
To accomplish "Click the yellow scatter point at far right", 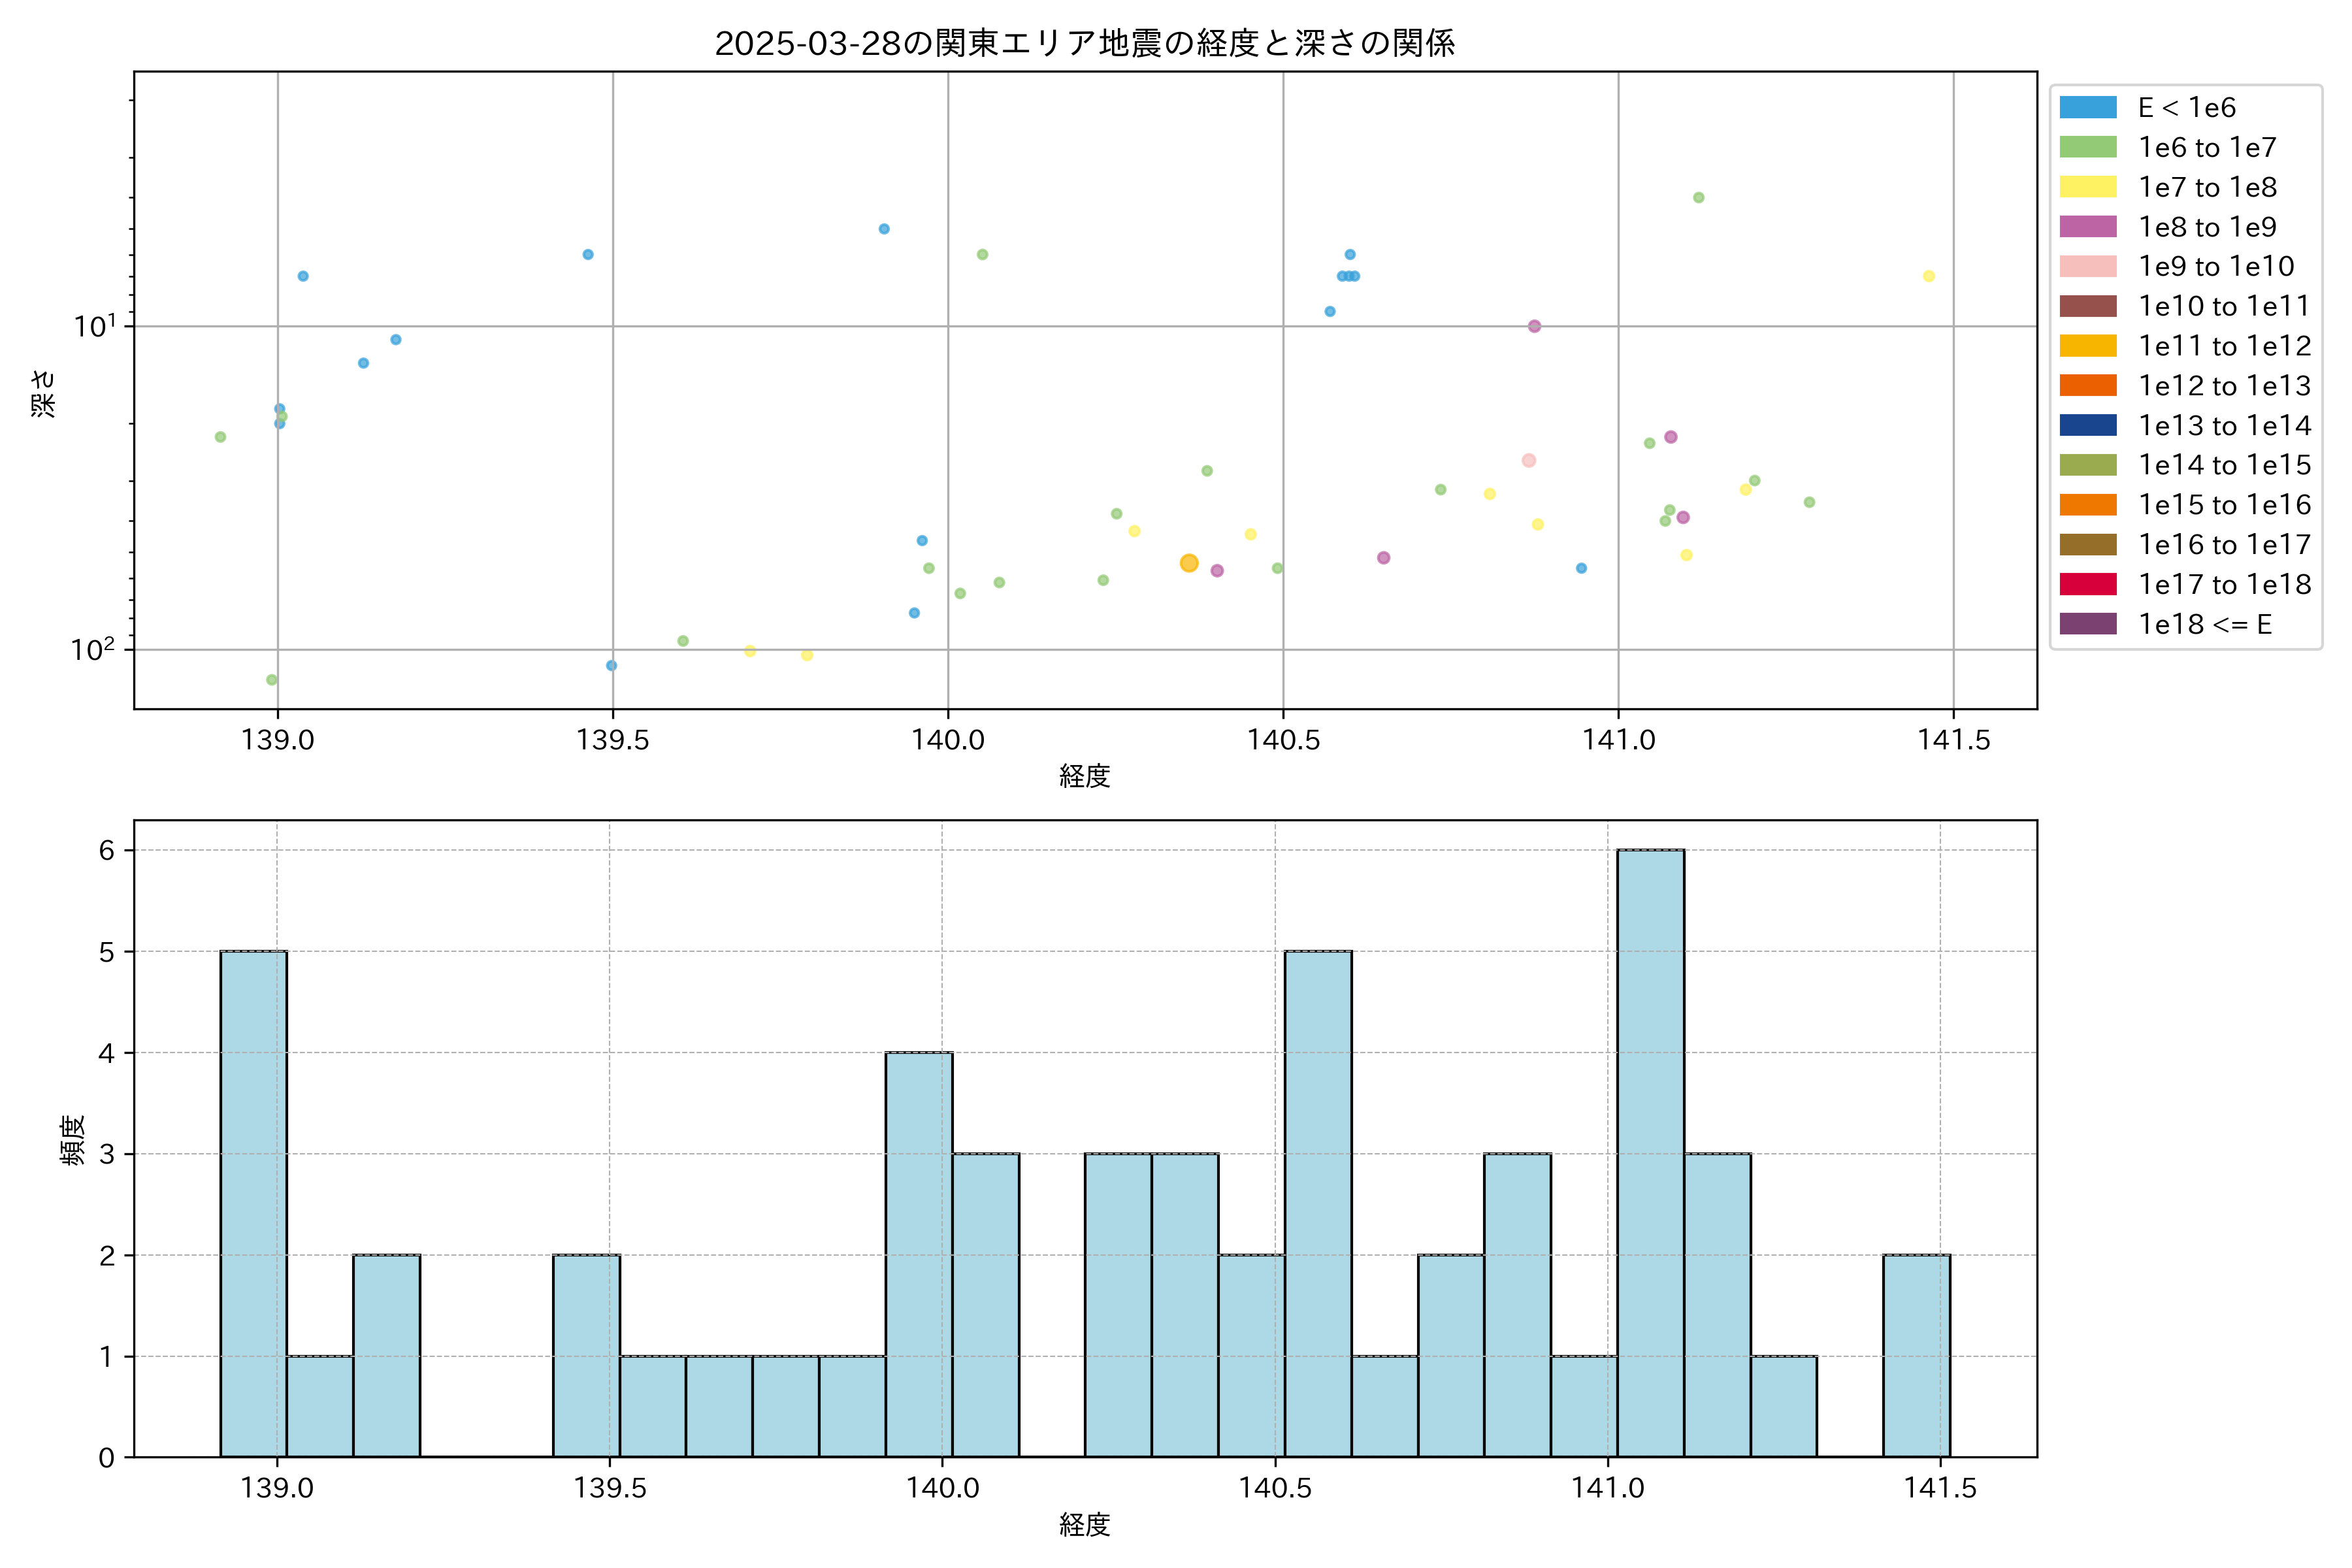I will (1928, 276).
